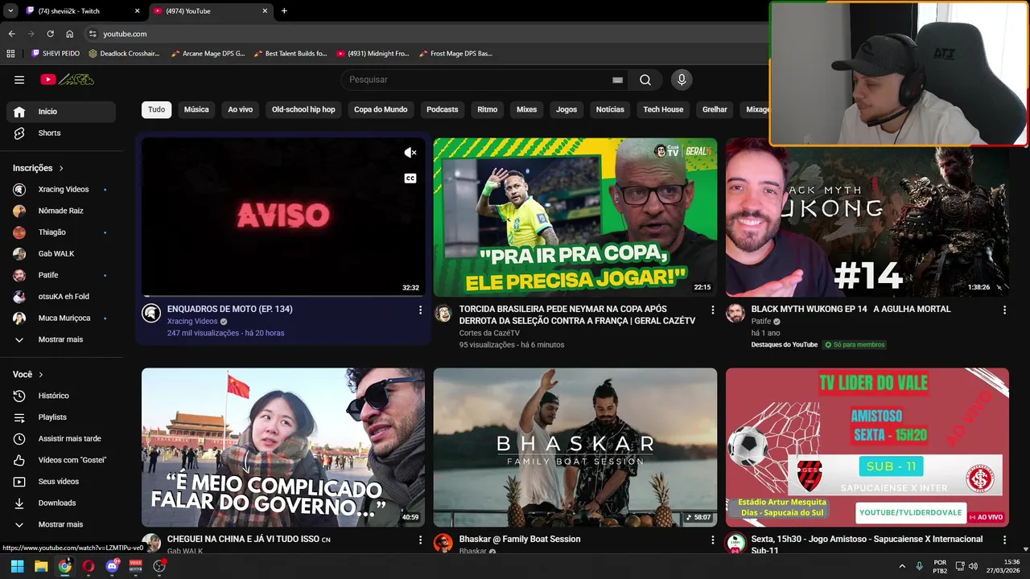Open SHEVI PEIDO bookmark
Viewport: 1030px width, 579px height.
(55, 54)
